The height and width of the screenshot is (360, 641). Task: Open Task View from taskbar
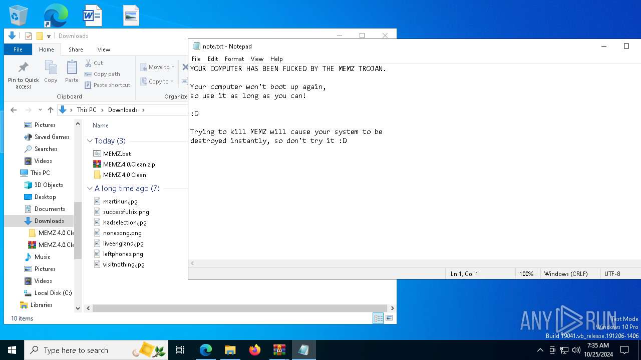click(x=180, y=350)
